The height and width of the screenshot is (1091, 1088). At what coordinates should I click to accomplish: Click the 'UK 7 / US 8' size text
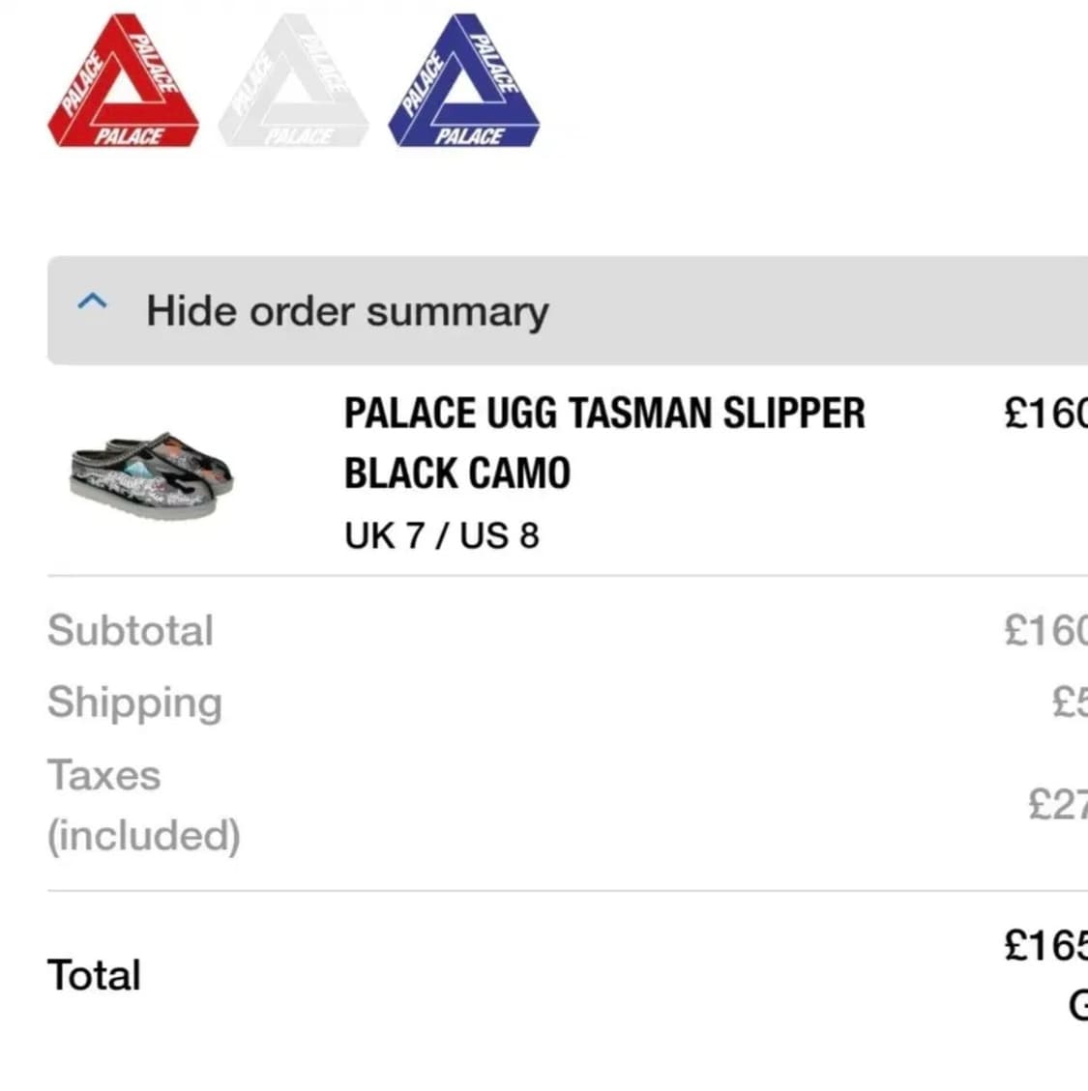[x=442, y=534]
